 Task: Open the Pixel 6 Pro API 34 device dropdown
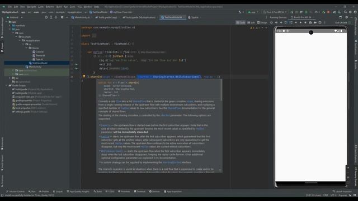pos(275,12)
